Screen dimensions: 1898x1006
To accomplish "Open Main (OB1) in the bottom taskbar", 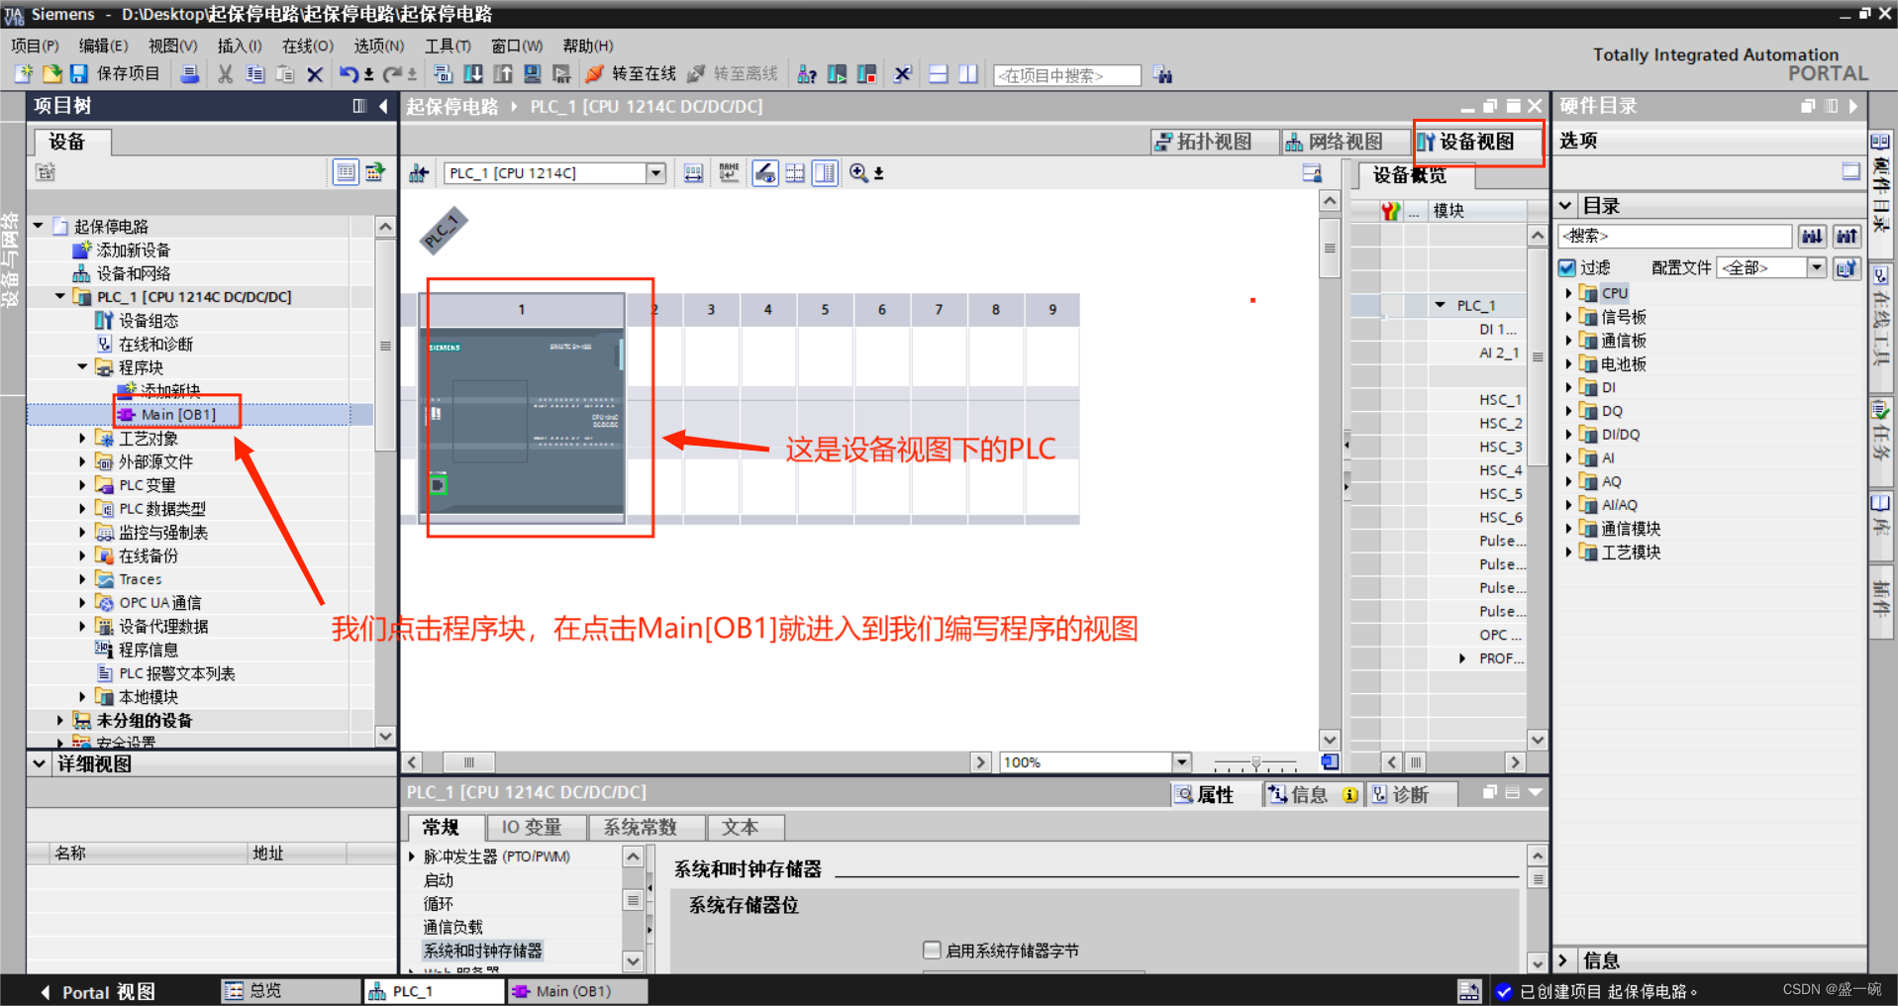I will coord(575,991).
